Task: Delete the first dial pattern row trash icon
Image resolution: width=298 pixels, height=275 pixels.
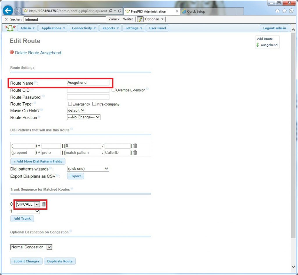Action: pyautogui.click(x=135, y=146)
